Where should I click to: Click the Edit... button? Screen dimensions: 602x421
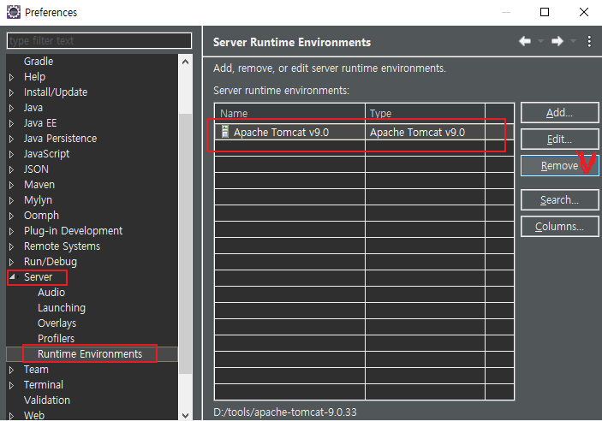point(559,139)
